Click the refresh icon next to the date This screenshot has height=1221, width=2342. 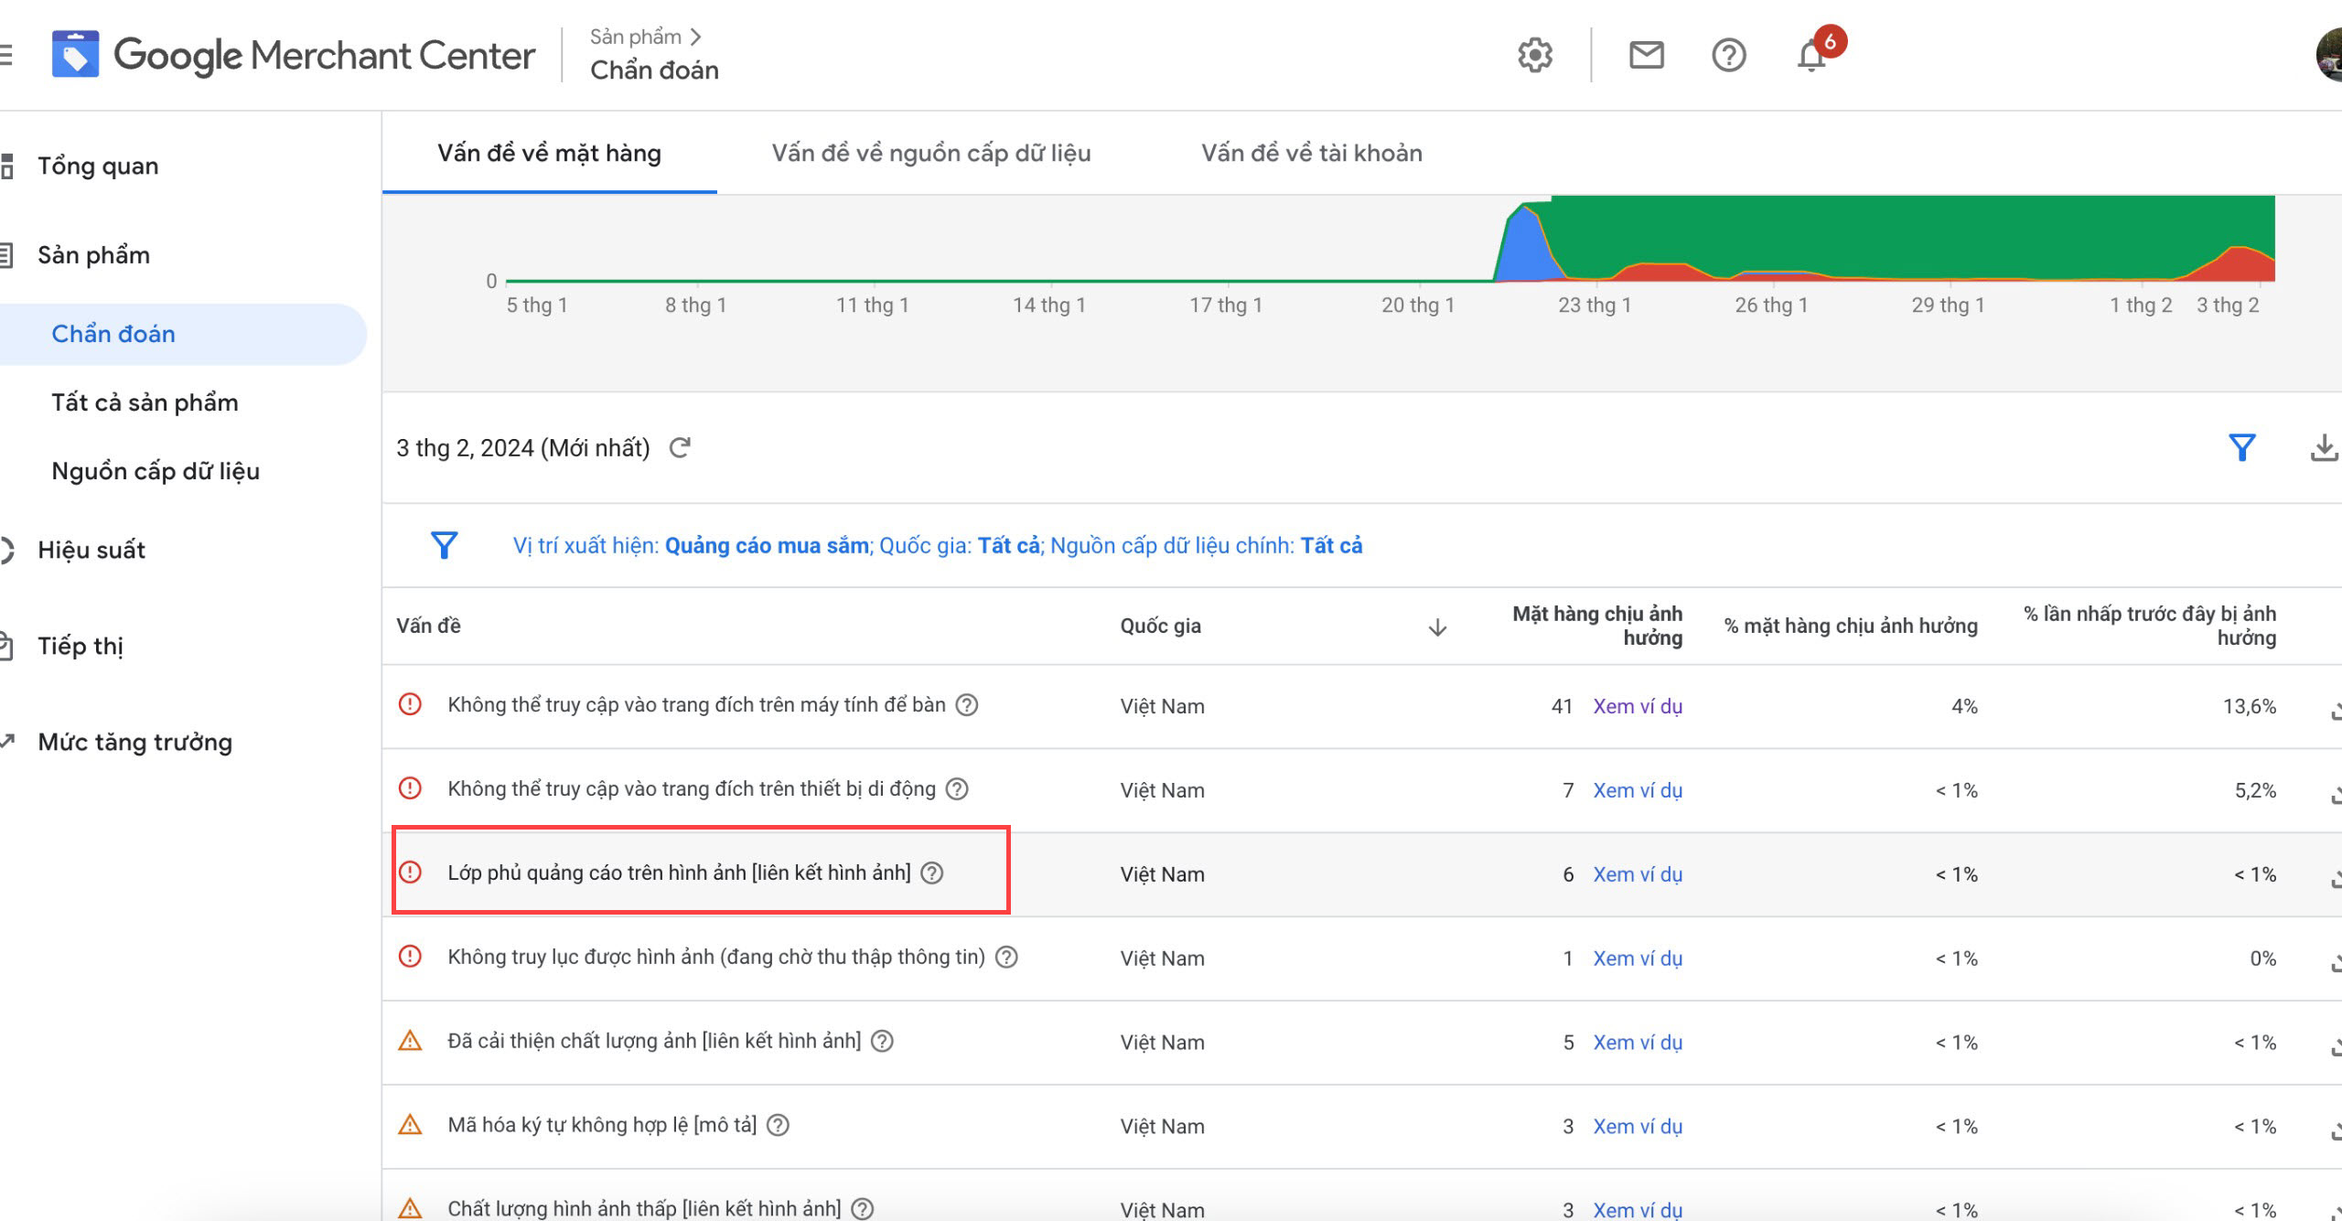[x=680, y=448]
